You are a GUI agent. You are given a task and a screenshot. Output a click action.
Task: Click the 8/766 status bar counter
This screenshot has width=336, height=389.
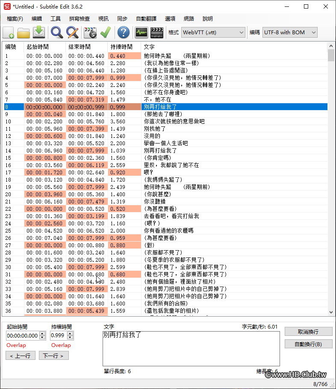[x=320, y=384]
